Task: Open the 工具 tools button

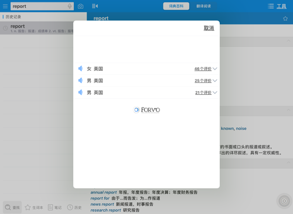Action: pos(281,6)
